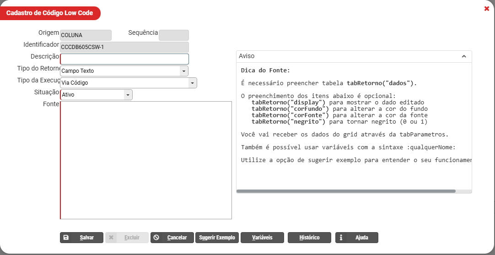Open the Variáveis button
The height and width of the screenshot is (255, 495).
pyautogui.click(x=262, y=238)
